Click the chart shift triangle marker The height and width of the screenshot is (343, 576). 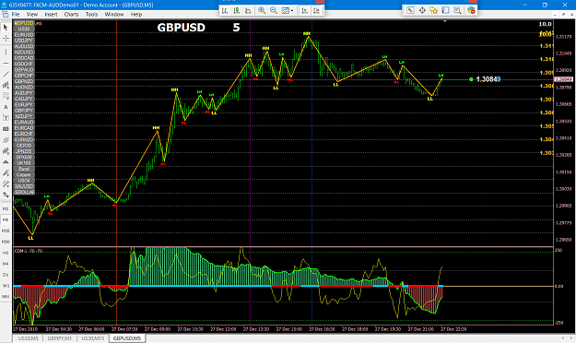444,21
